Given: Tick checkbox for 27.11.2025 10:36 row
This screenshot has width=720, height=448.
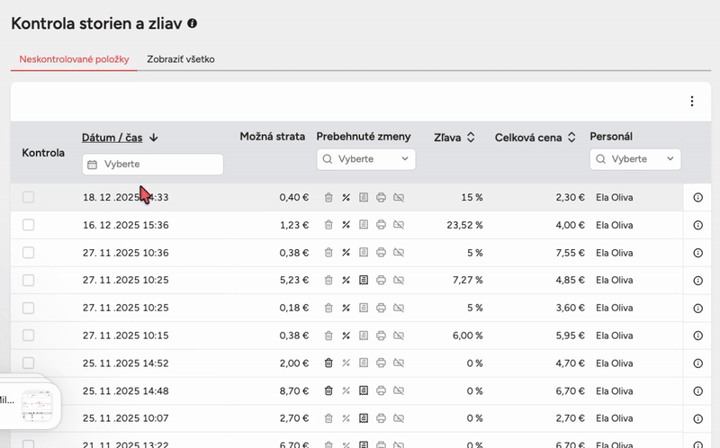Looking at the screenshot, I should coord(29,253).
